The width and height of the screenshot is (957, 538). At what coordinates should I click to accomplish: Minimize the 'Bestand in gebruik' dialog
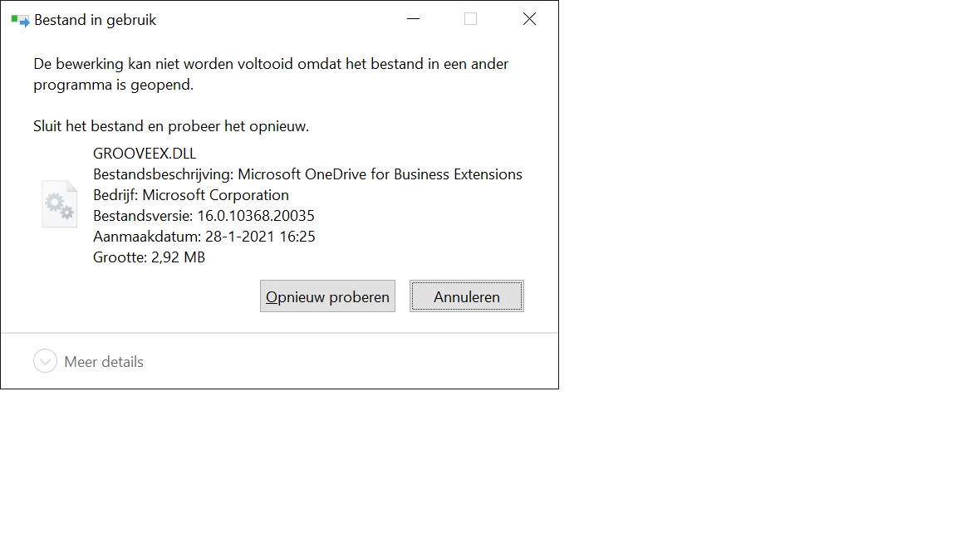coord(413,19)
